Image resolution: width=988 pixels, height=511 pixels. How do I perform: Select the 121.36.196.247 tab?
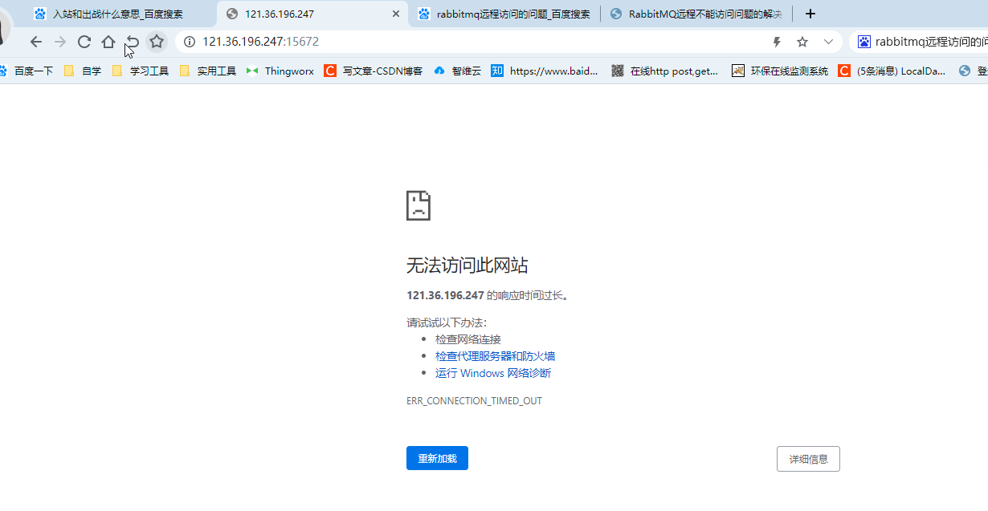[x=312, y=14]
